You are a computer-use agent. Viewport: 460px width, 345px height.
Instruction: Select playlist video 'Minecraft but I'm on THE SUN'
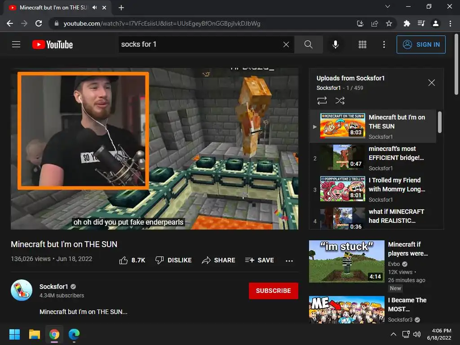tap(373, 126)
